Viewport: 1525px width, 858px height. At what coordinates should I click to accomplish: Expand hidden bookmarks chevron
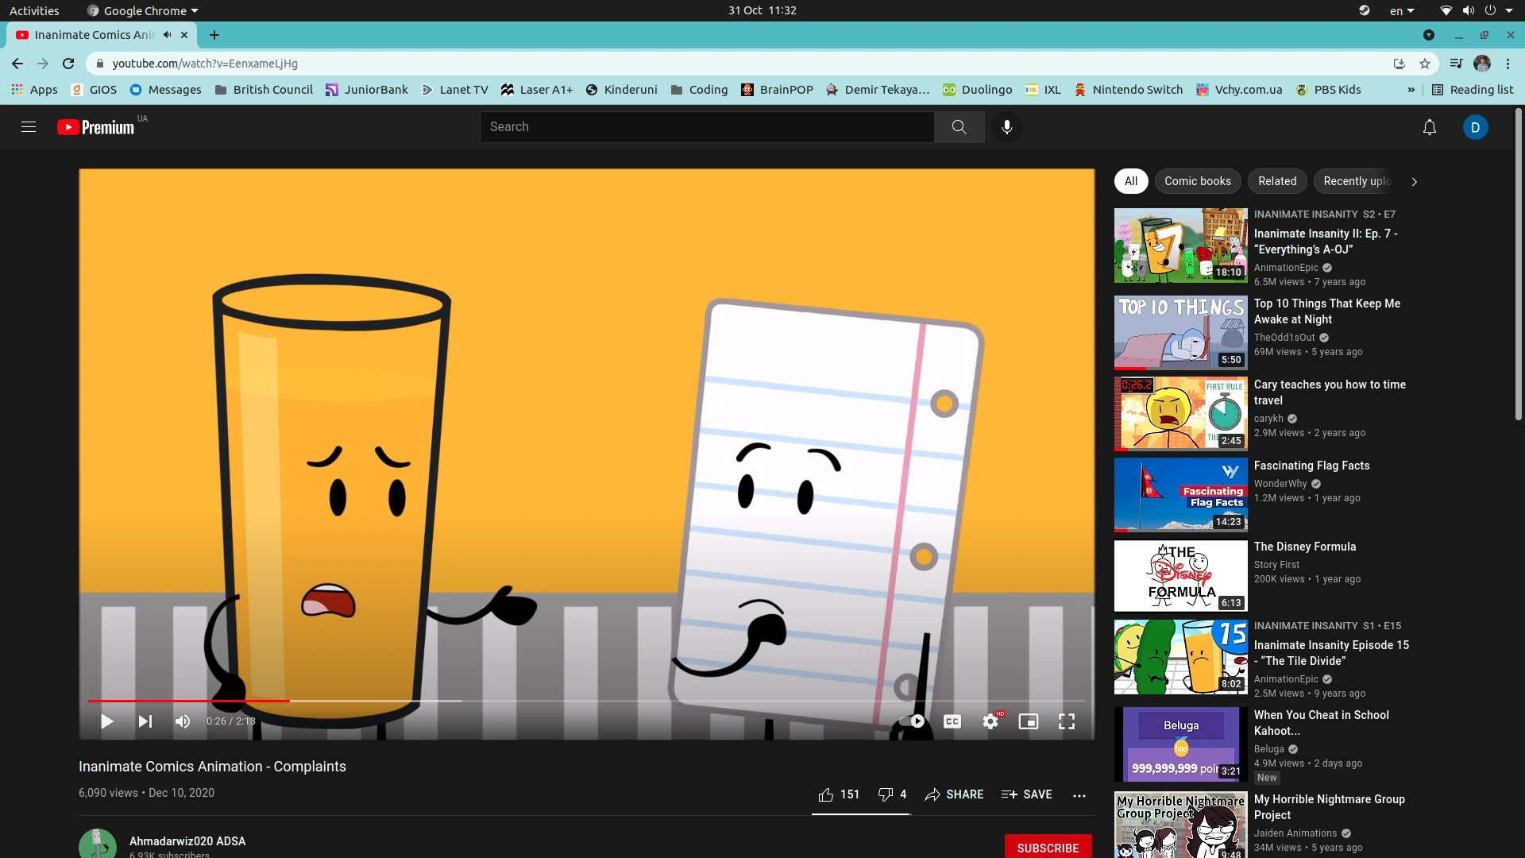(1411, 90)
